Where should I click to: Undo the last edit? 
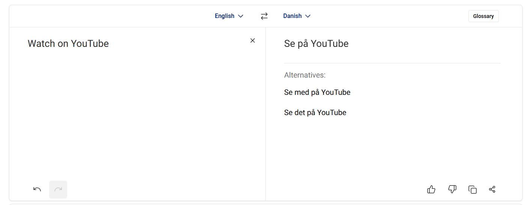pos(37,189)
